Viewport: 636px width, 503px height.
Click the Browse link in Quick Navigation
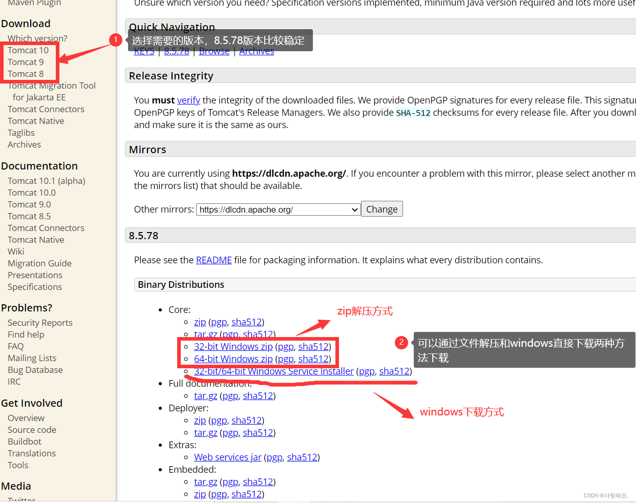pos(214,51)
